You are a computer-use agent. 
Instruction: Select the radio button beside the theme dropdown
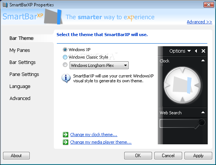65,65
